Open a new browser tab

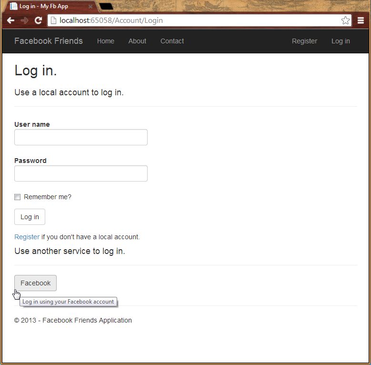[106, 6]
